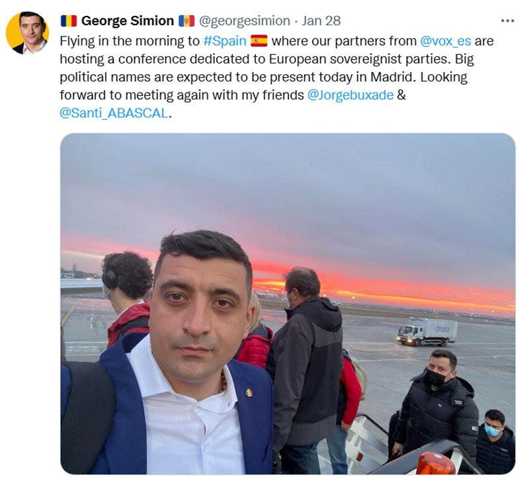Open the George Simion display name link
This screenshot has width=529, height=481.
(127, 21)
